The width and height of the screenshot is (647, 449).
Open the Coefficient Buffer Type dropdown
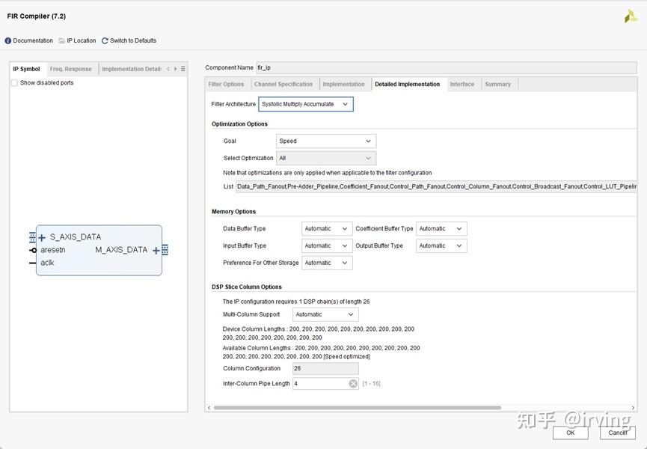coord(441,229)
